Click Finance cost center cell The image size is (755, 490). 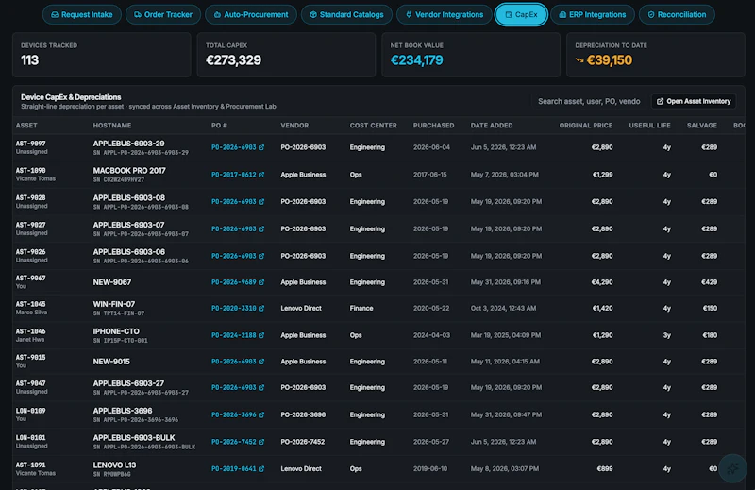(361, 309)
